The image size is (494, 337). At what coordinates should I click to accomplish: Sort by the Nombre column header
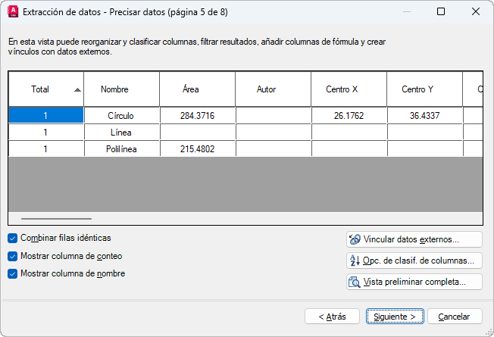(x=121, y=89)
